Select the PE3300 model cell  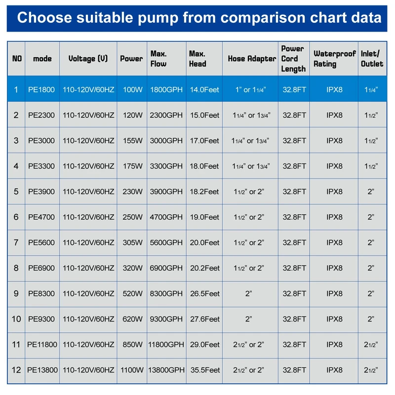point(41,166)
